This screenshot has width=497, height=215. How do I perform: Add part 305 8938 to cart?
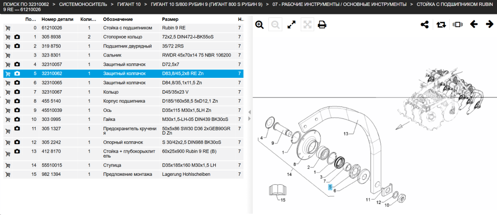click(x=7, y=37)
